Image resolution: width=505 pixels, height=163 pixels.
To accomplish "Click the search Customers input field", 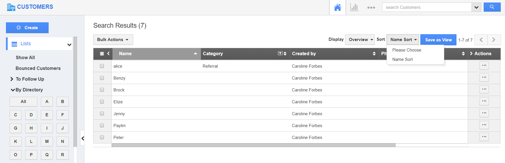I will [x=427, y=7].
